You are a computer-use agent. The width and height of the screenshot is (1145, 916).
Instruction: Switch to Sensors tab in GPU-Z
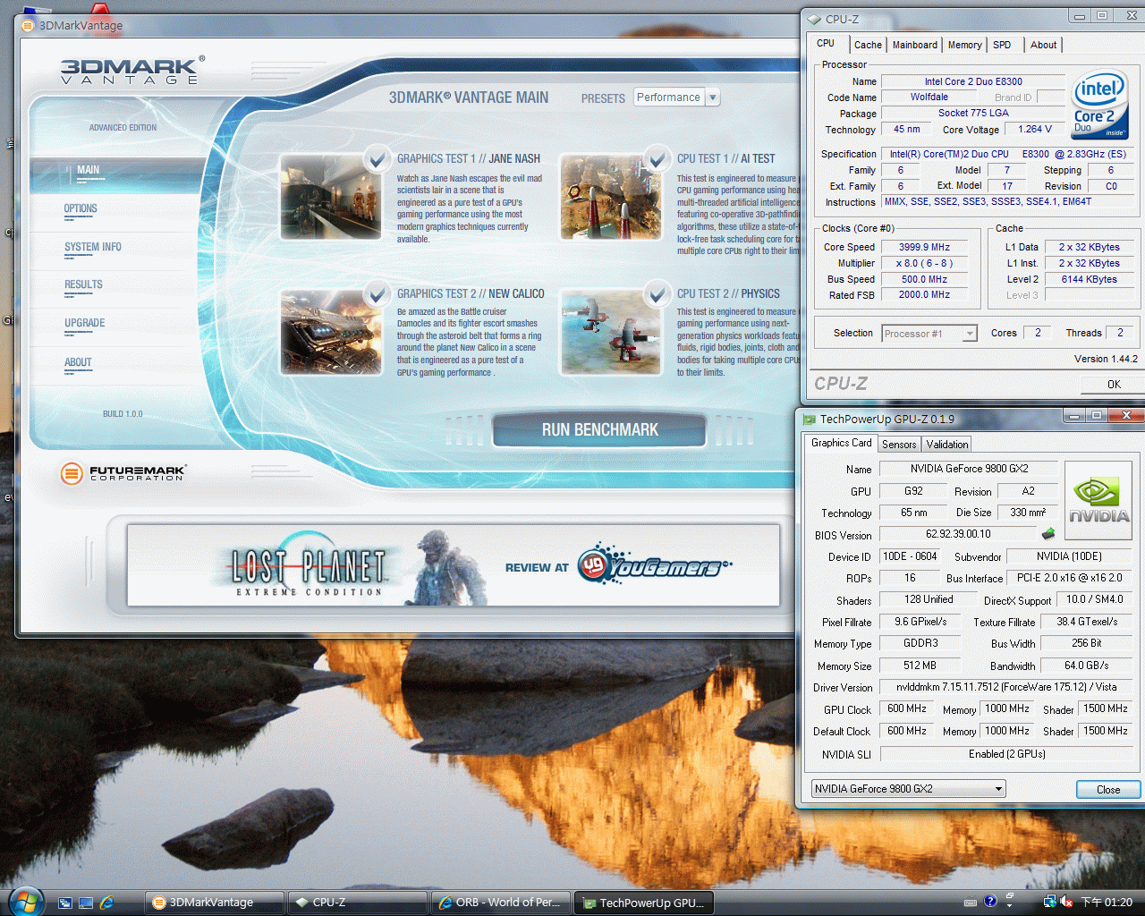point(899,445)
